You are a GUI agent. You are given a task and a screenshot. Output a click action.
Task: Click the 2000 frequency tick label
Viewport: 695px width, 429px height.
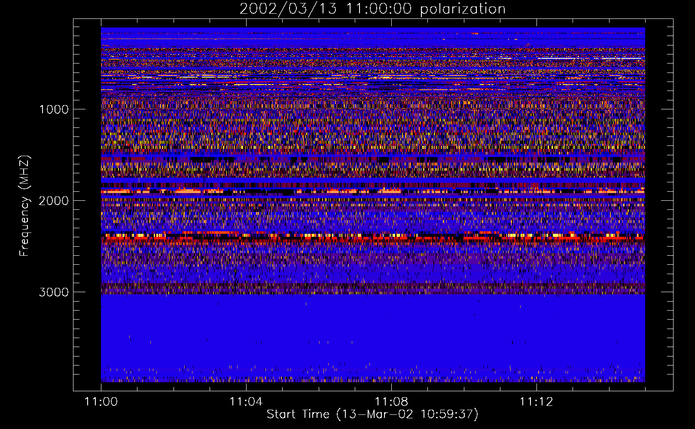(x=54, y=201)
